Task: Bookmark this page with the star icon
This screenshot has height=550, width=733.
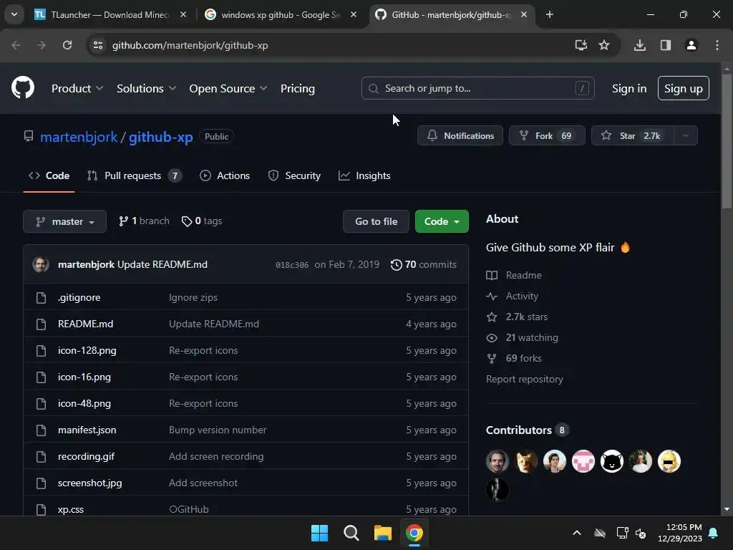Action: click(x=604, y=45)
